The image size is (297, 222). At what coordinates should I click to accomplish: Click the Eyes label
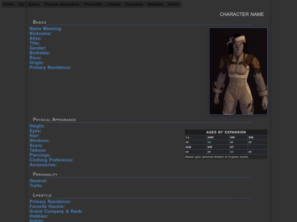coord(35,131)
